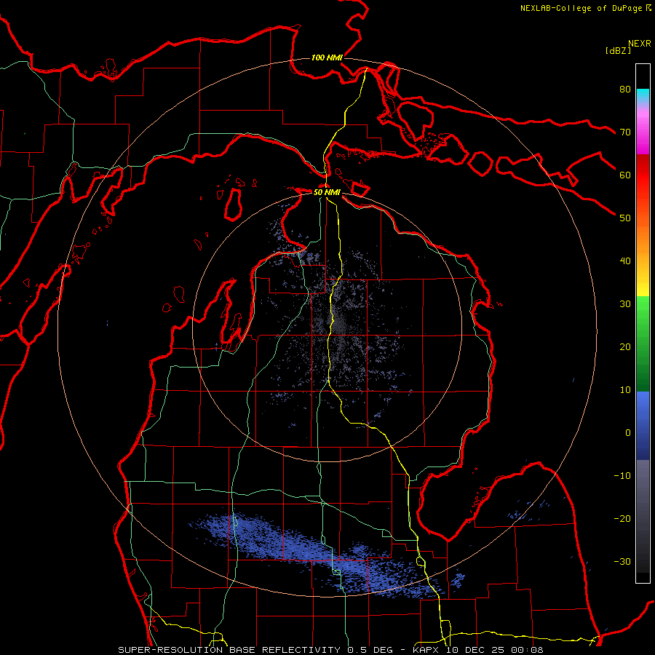This screenshot has height=655, width=655.
Task: Click the 0 dBZ scale value
Action: click(x=628, y=433)
